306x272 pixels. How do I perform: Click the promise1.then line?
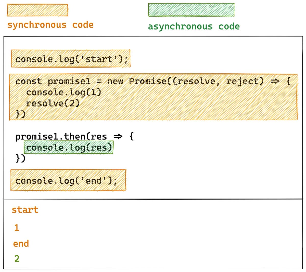[x=74, y=136]
